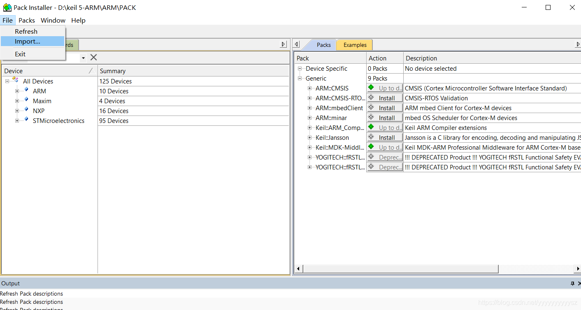
Task: Click first YOGITECH::fRSTL Deprecated button
Action: pos(385,157)
